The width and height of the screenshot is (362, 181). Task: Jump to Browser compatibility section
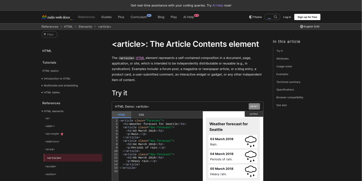pyautogui.click(x=290, y=98)
